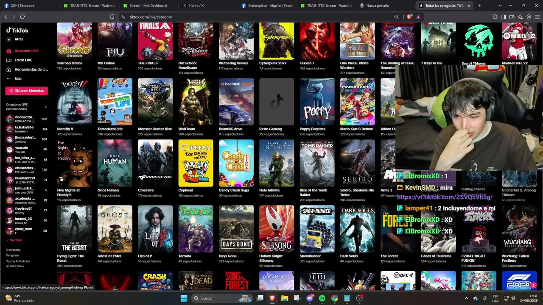Viewport: 543px width, 305px height.
Task: Switch to the Stream - Kick Dashboard tab
Action: click(148, 6)
